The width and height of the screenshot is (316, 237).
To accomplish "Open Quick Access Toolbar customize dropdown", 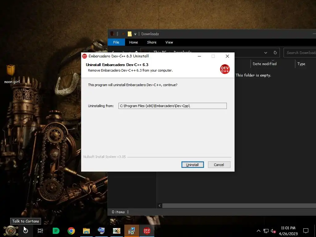I will [135, 34].
